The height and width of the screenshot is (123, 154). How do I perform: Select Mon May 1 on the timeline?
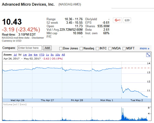pyautogui.click(x=107, y=100)
